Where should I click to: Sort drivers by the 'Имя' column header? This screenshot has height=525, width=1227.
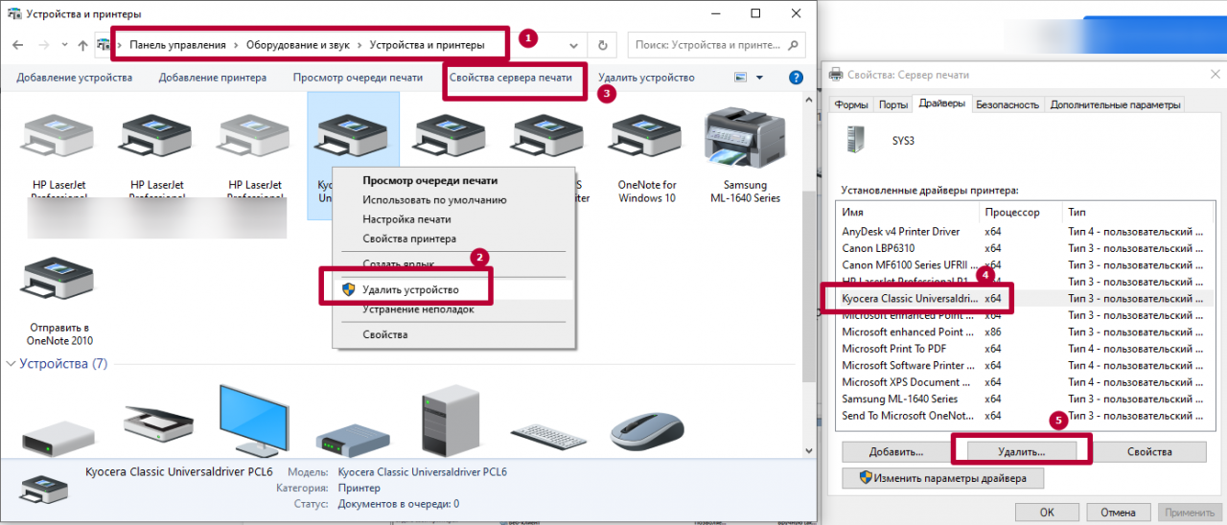908,212
